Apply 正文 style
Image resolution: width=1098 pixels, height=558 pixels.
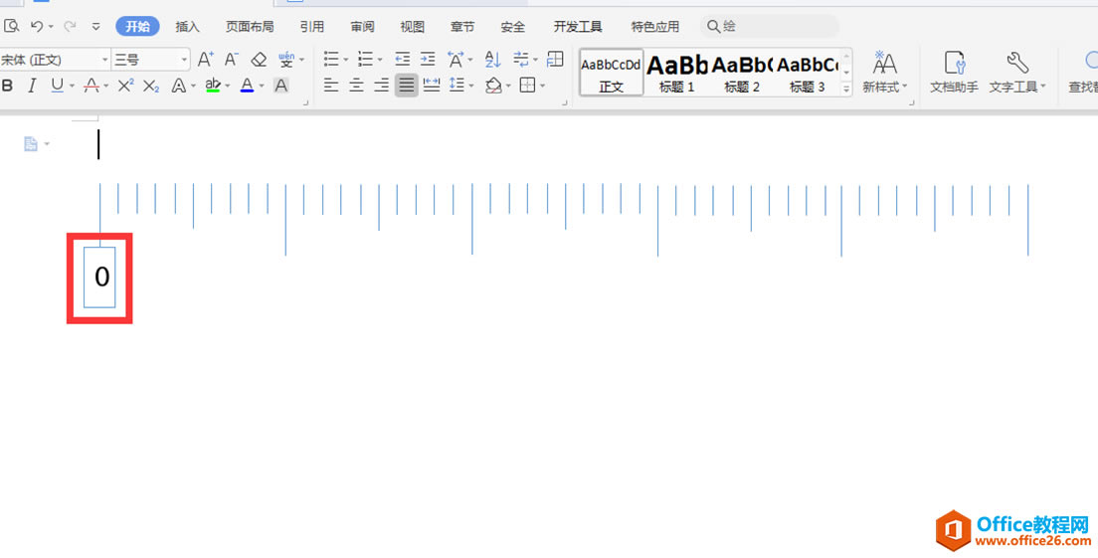coord(612,73)
